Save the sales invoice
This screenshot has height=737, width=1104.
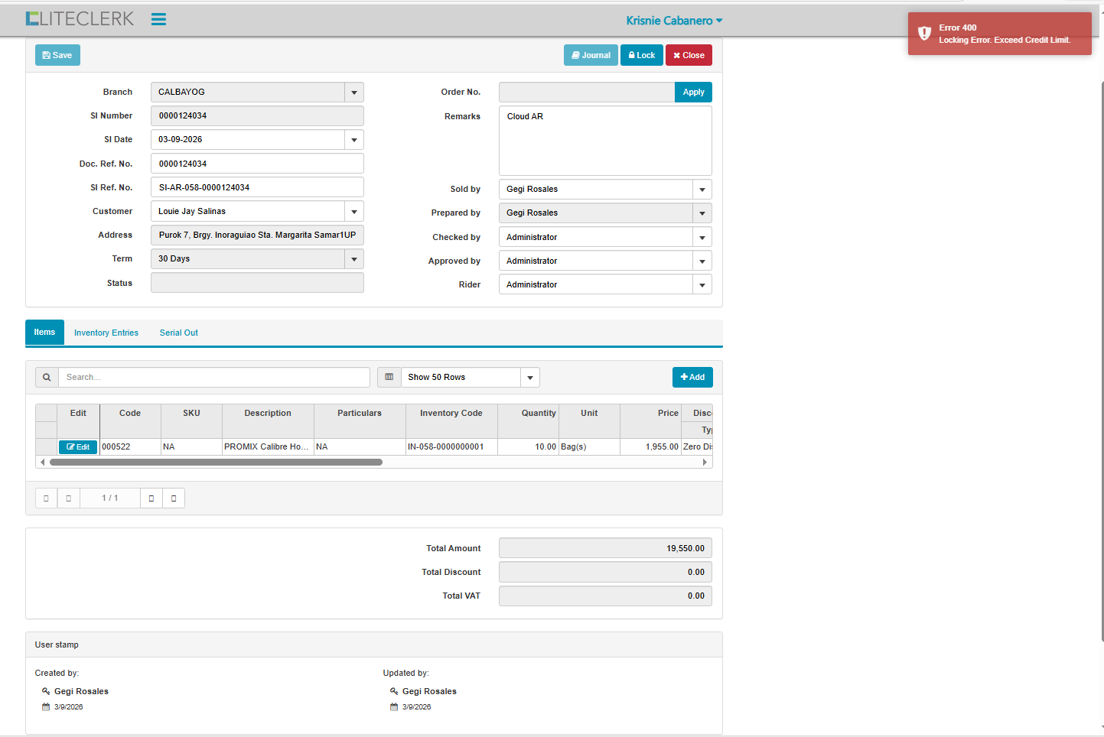(x=57, y=55)
